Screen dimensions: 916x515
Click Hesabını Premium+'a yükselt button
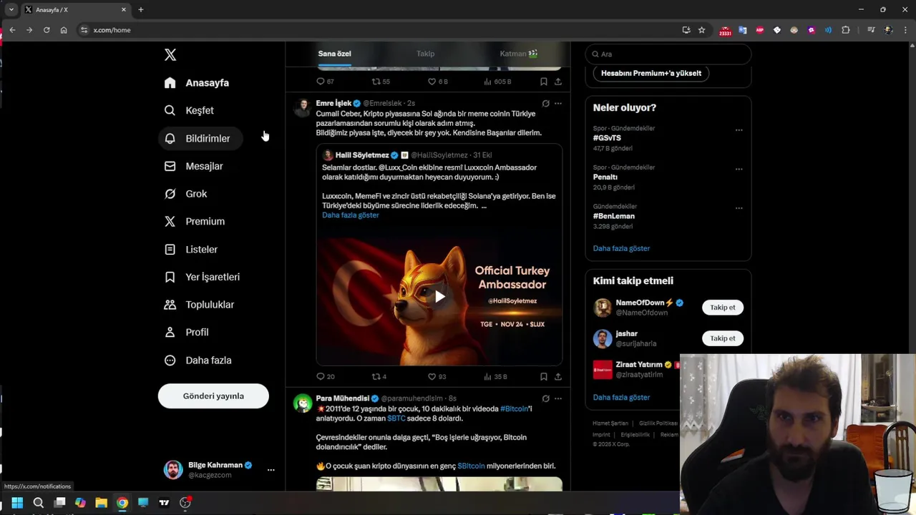(x=651, y=73)
